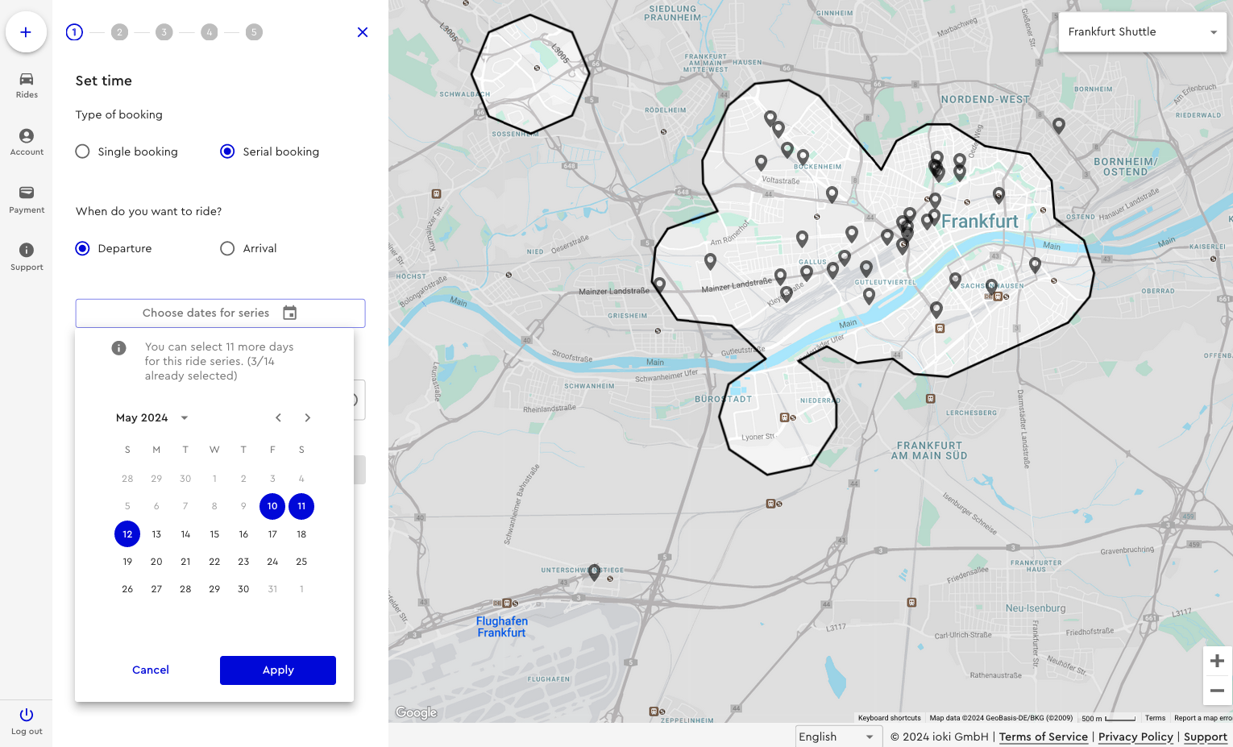The height and width of the screenshot is (747, 1233).
Task: Open the Choose dates for series field
Action: click(220, 313)
